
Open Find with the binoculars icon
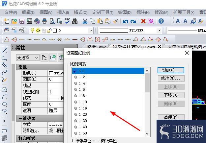[x=75, y=21]
